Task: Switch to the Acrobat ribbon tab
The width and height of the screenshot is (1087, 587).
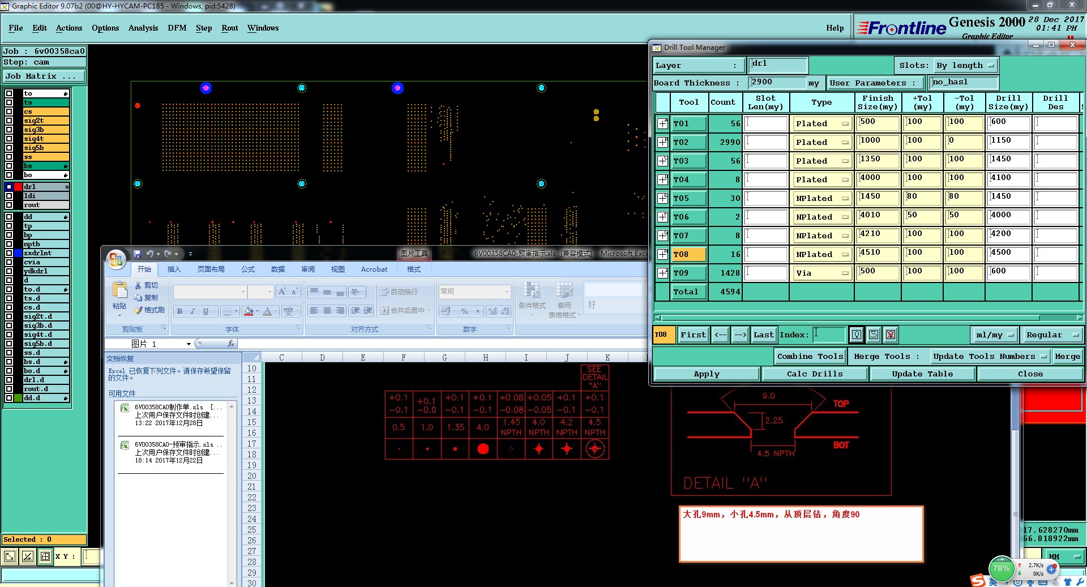Action: pos(374,269)
